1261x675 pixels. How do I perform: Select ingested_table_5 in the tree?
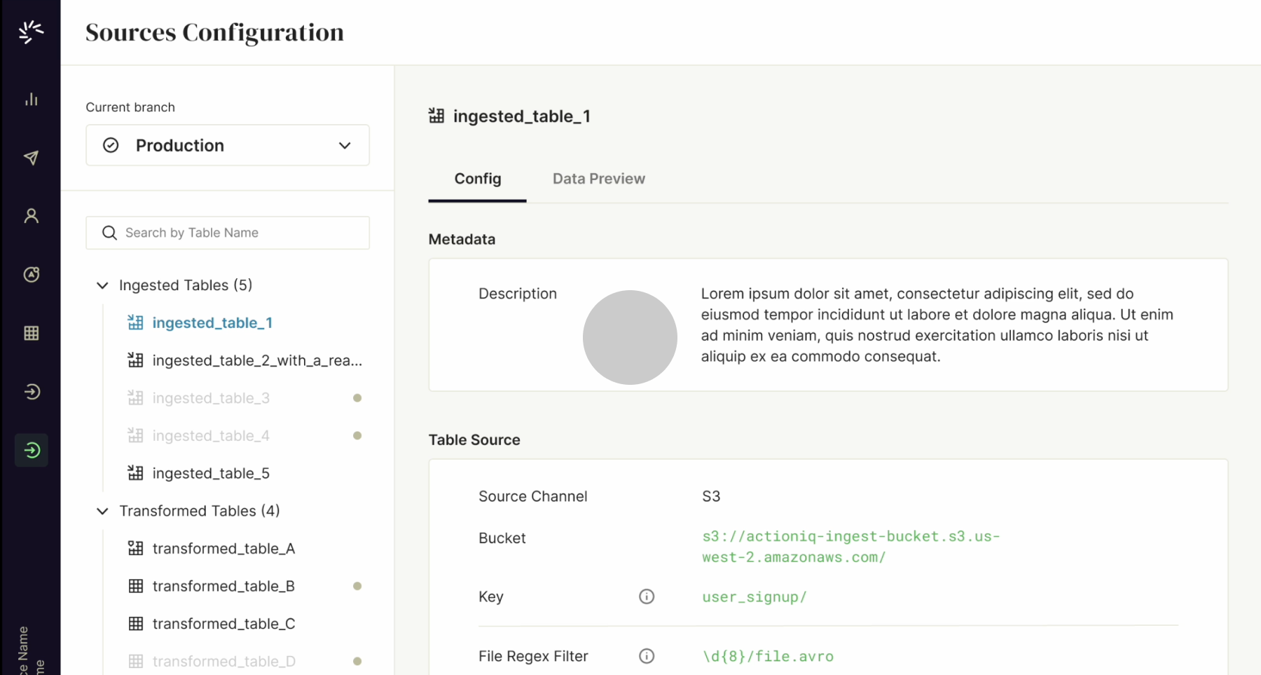click(x=211, y=473)
